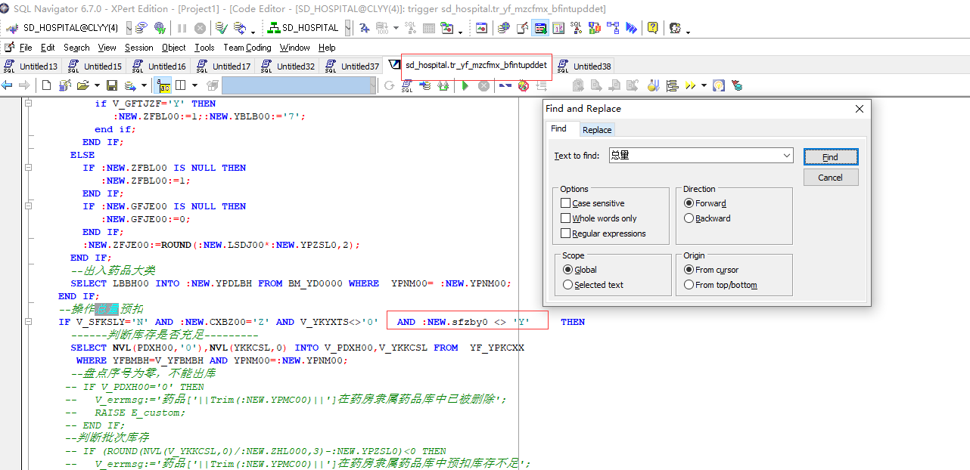Viewport: 970px width, 470px height.
Task: Check the Whole words only option
Action: pyautogui.click(x=566, y=218)
